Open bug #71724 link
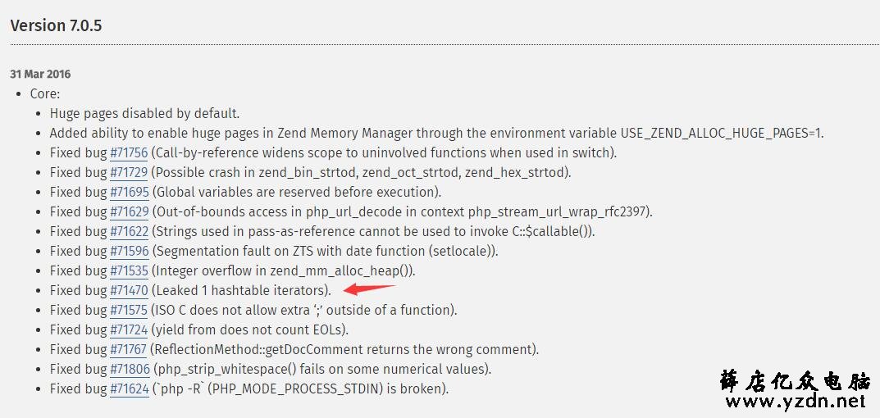The height and width of the screenshot is (418, 880). tap(129, 329)
